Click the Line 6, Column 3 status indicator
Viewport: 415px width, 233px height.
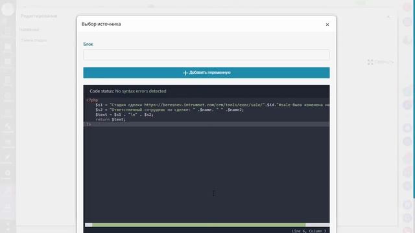point(309,231)
